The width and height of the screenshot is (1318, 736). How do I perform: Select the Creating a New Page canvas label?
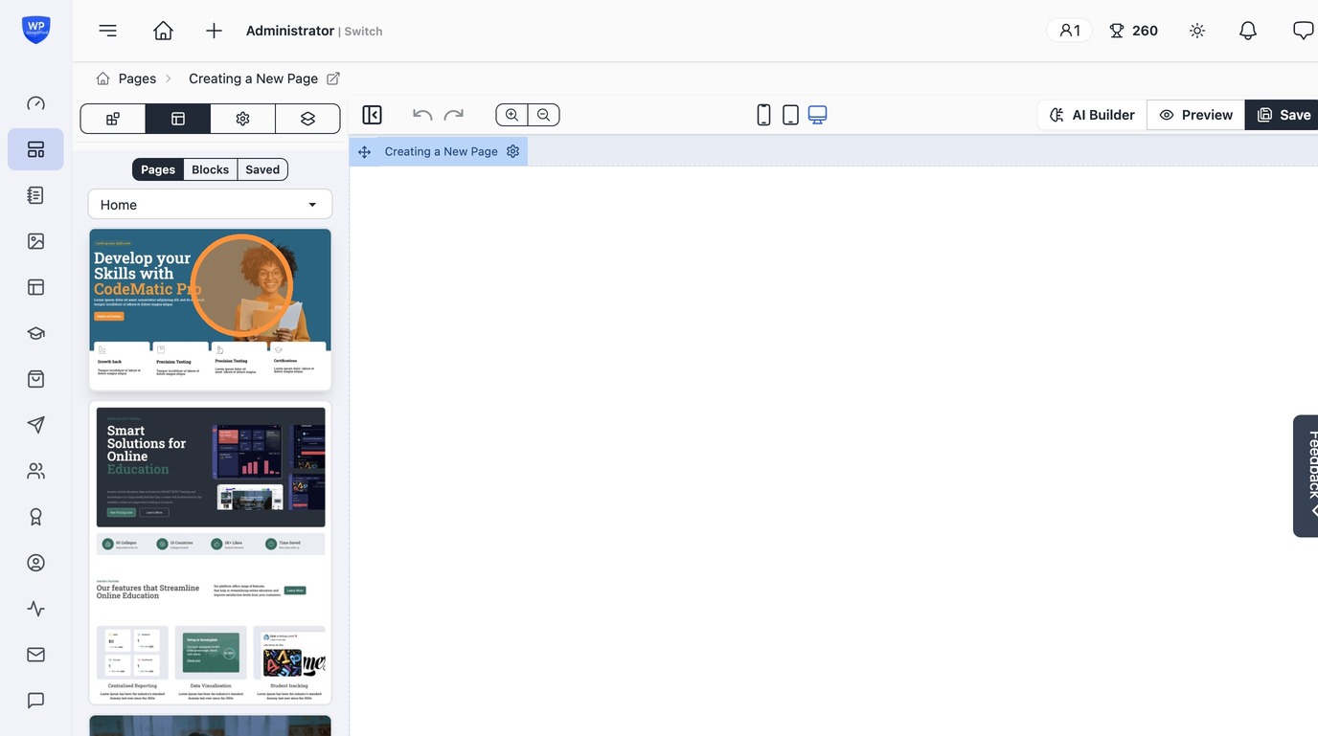[x=442, y=151]
